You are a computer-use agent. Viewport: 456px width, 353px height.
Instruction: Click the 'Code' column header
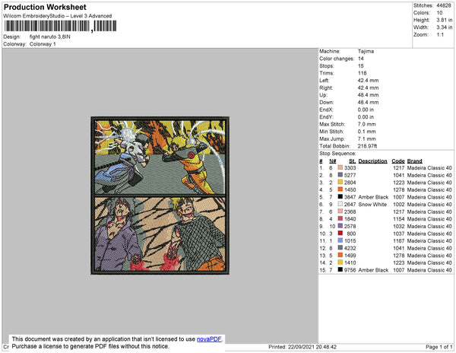(x=398, y=161)
